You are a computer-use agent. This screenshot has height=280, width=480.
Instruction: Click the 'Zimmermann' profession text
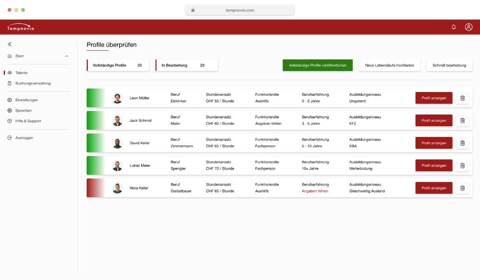(x=182, y=146)
